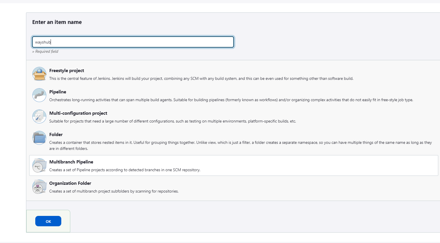Click the Pipeline pipe icon
The image size is (440, 243).
pos(39,95)
